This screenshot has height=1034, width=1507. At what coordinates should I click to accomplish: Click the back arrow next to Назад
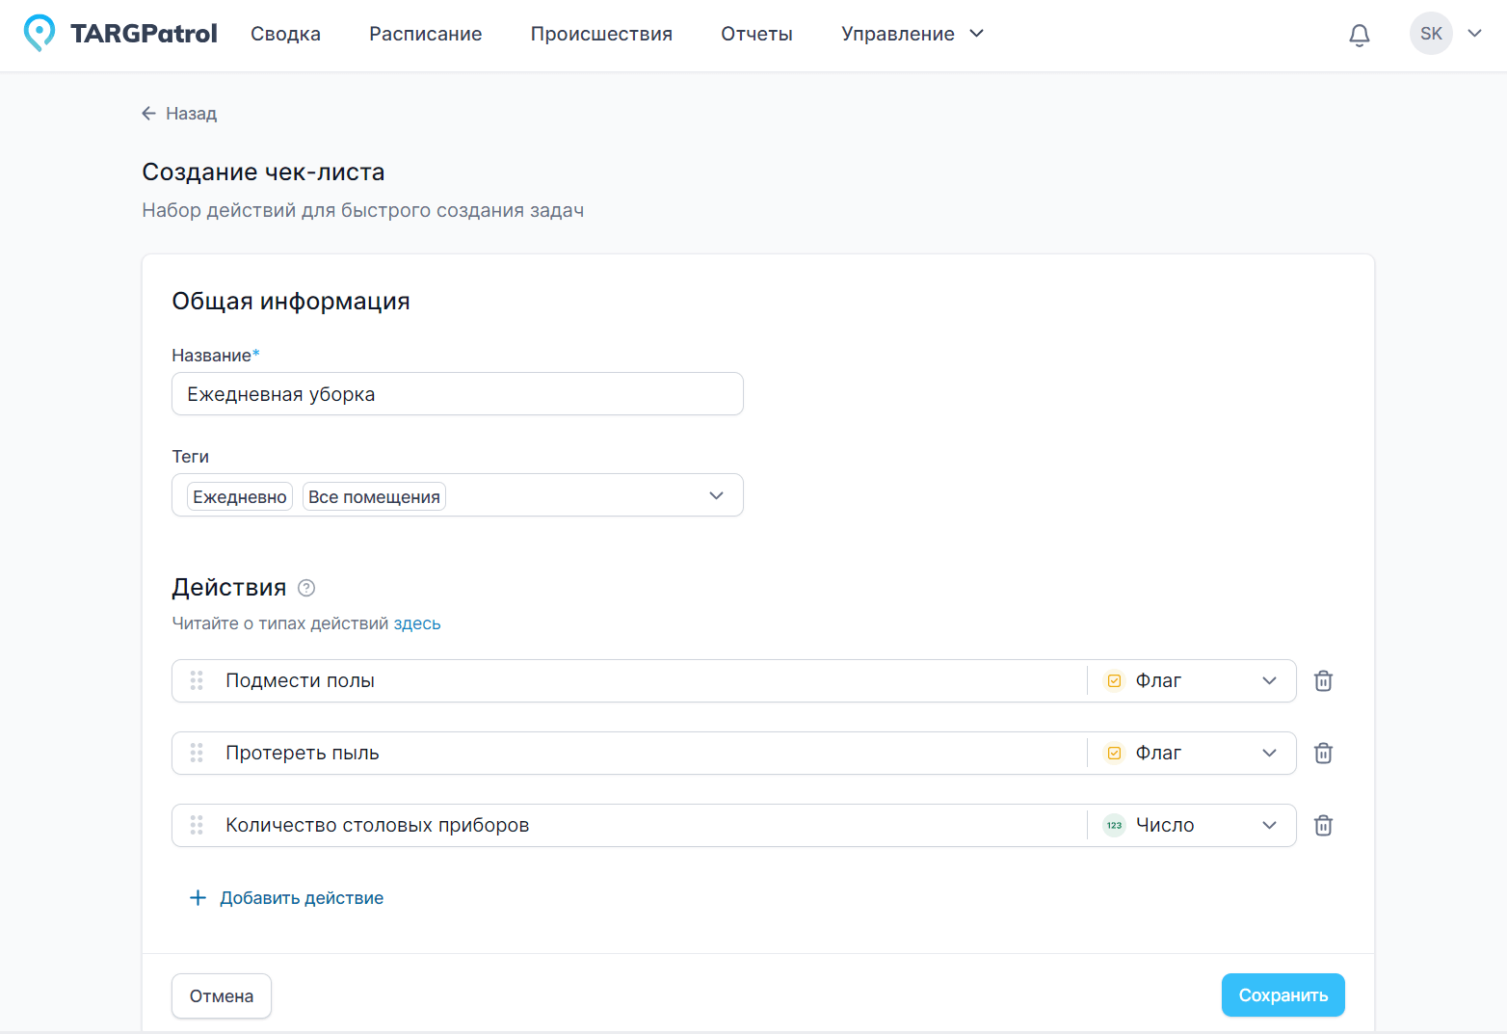coord(148,113)
